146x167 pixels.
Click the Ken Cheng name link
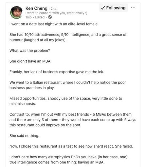click(36, 8)
